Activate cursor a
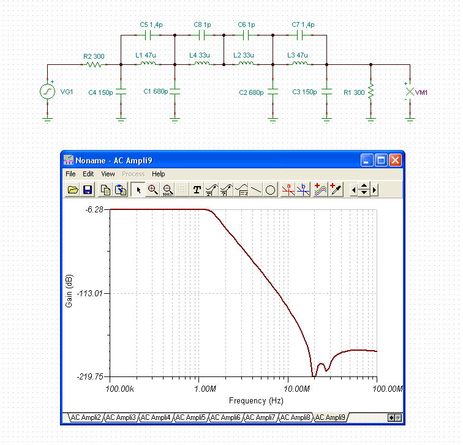 tap(288, 190)
